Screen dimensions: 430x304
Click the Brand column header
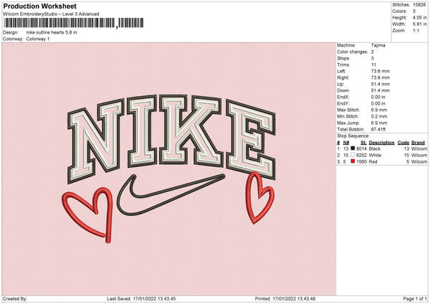pyautogui.click(x=418, y=142)
